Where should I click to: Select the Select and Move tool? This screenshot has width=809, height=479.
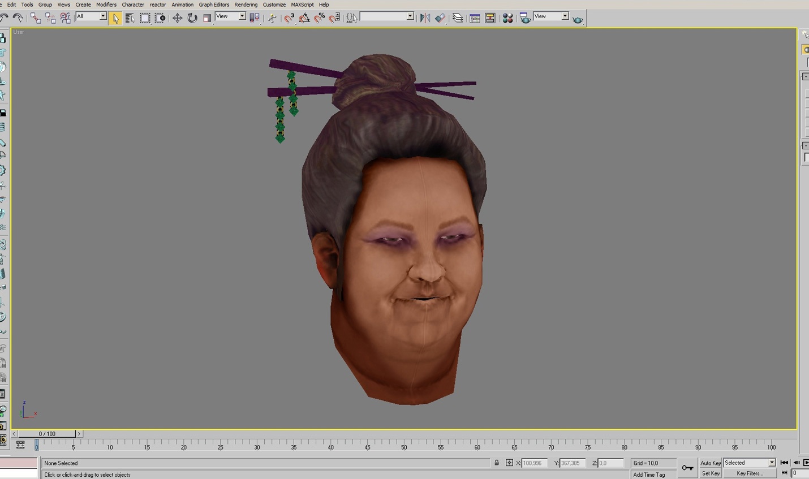pos(177,18)
